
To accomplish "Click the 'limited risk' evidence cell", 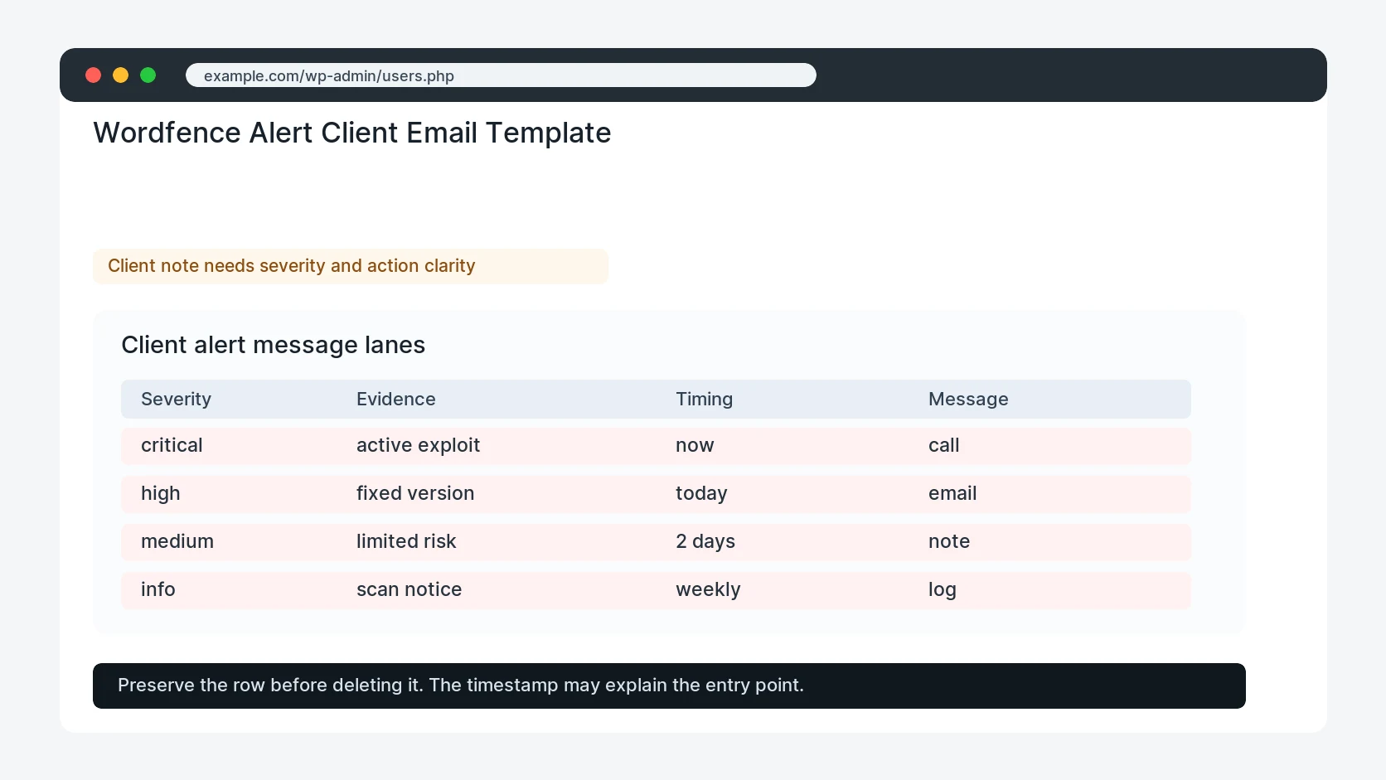I will tap(406, 542).
